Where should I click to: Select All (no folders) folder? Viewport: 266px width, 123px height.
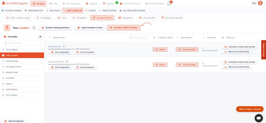click(22, 50)
